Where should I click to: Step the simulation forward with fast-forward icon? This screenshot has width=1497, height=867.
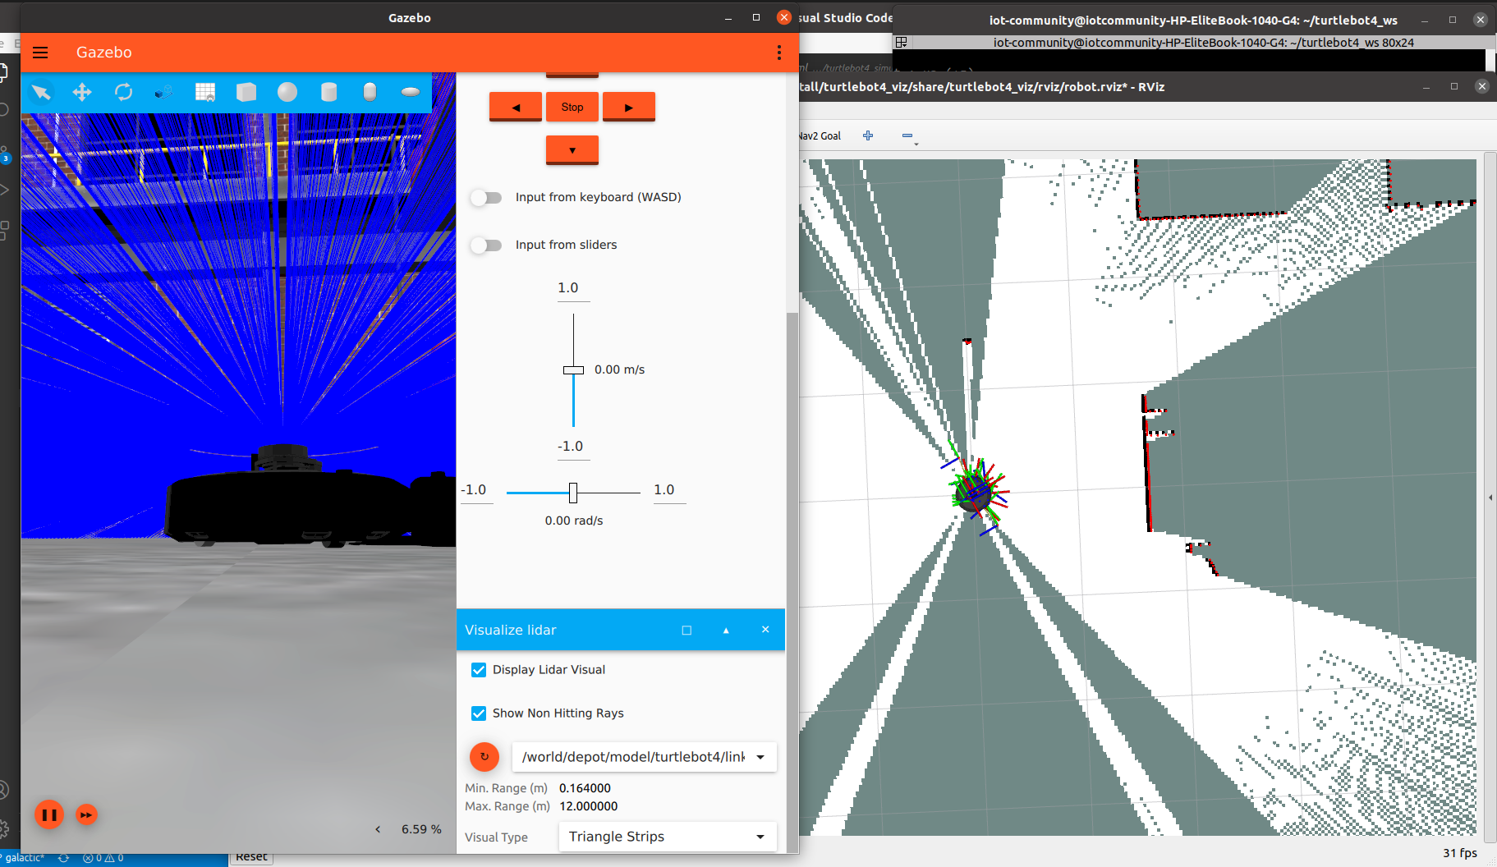[x=87, y=814]
